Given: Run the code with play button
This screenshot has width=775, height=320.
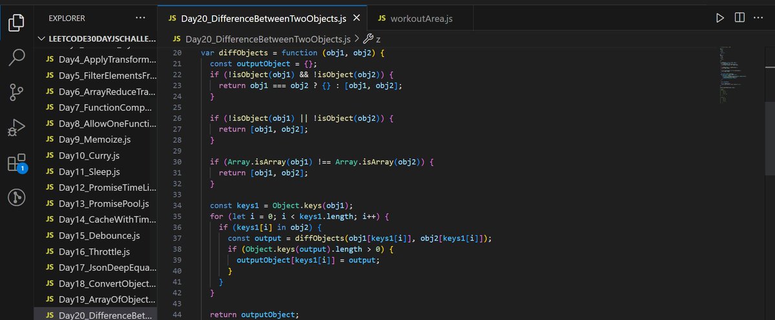Looking at the screenshot, I should tap(720, 18).
